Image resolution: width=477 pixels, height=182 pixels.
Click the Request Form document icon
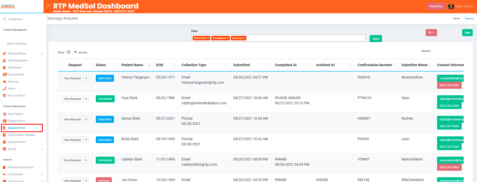[x=4, y=128]
